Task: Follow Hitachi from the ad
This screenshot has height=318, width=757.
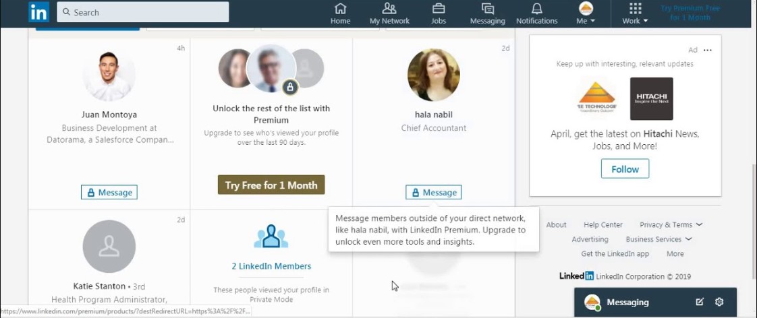Action: (625, 169)
